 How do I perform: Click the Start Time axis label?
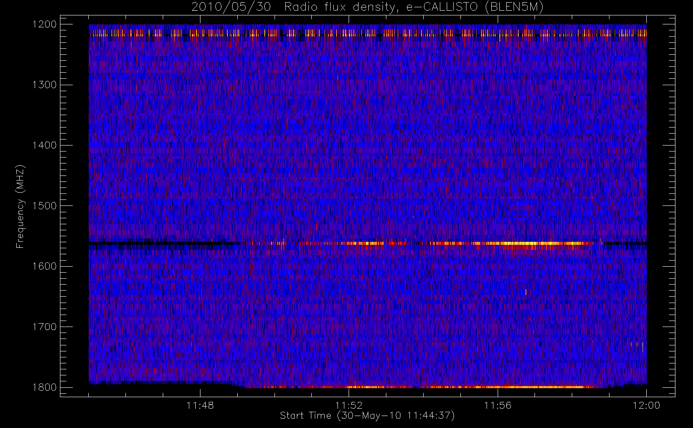coord(367,416)
